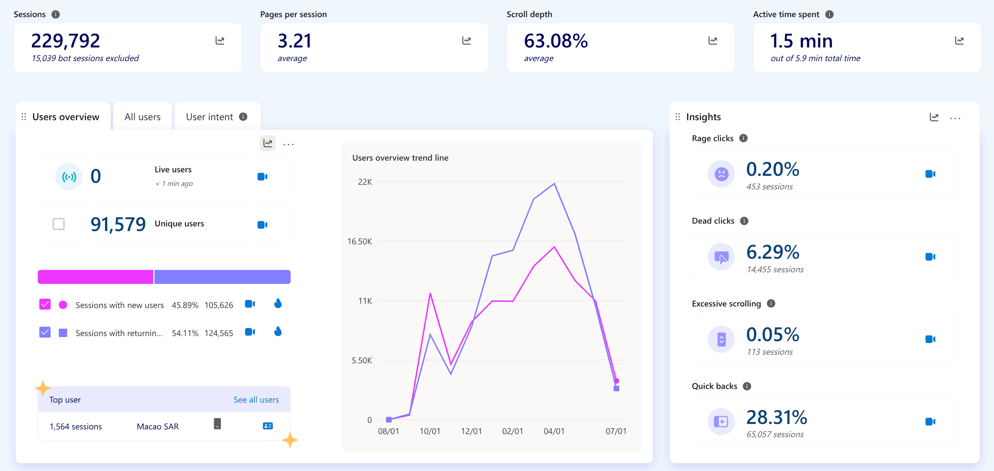Click the User intent info icon
Viewport: 994px width, 471px height.
pos(243,117)
